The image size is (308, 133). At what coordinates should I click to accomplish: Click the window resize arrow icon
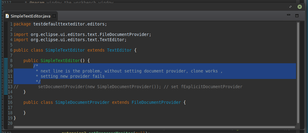290,7
